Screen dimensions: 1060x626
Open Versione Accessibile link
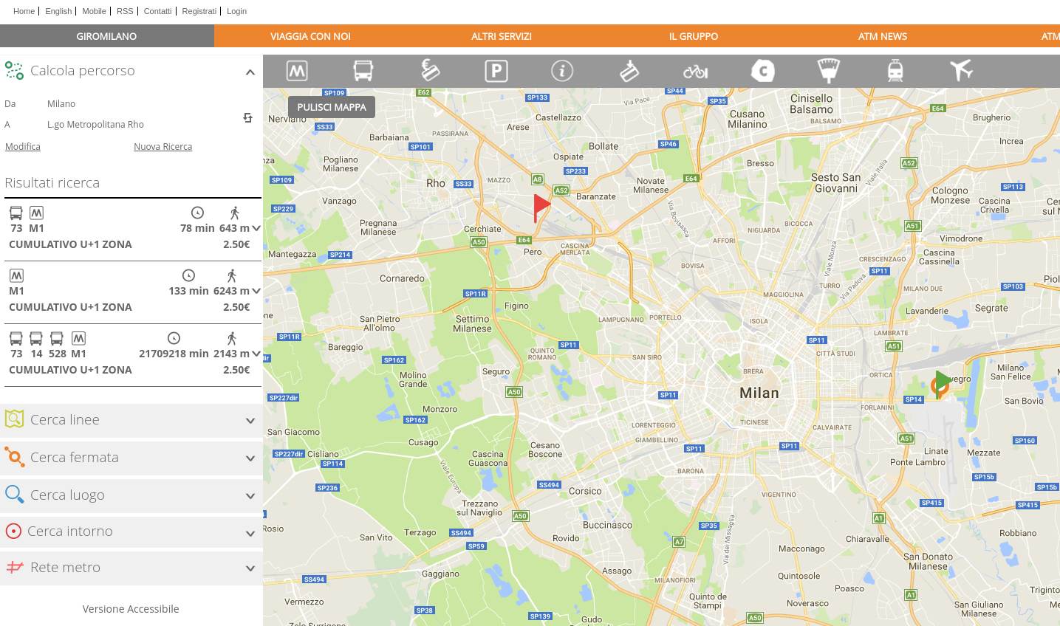[131, 609]
